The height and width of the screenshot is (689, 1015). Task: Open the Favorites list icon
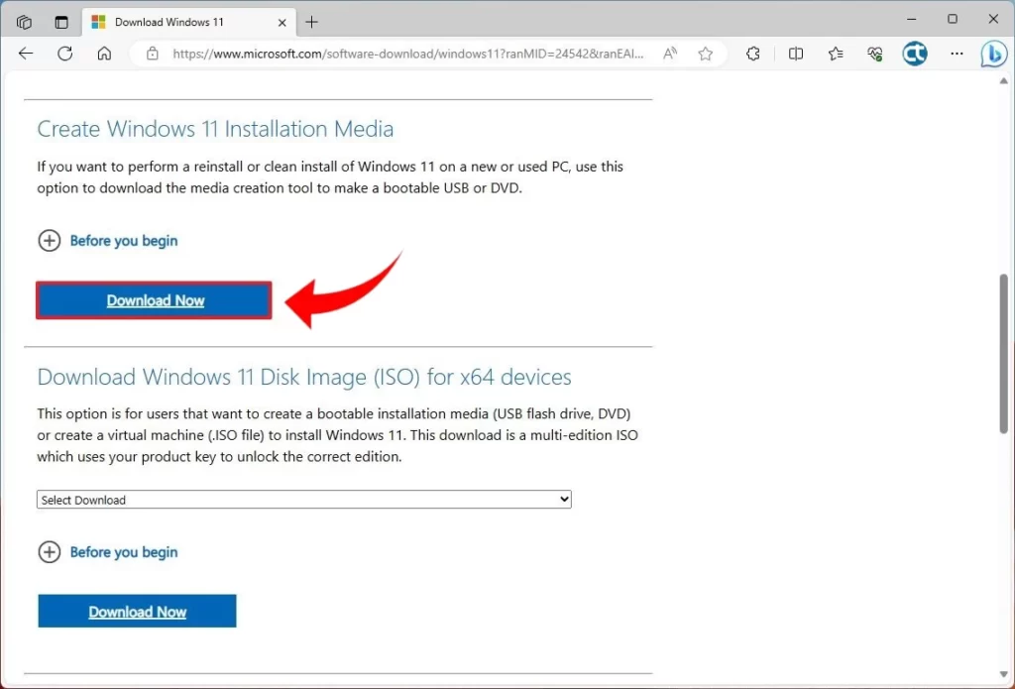coord(836,54)
